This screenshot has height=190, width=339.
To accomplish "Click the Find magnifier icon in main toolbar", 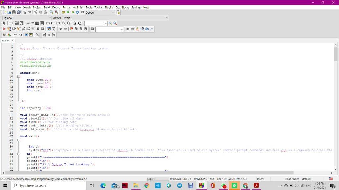I will coord(51,12).
